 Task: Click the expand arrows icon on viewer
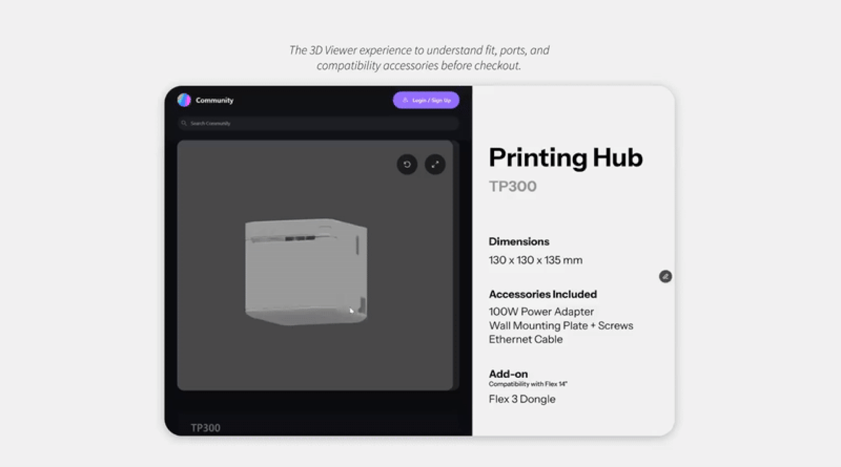435,165
